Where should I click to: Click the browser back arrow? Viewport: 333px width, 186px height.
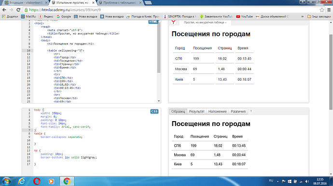tap(4, 10)
